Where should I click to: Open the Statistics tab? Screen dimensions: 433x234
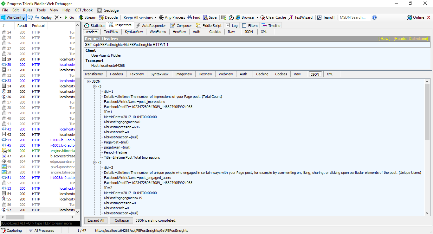pos(94,25)
